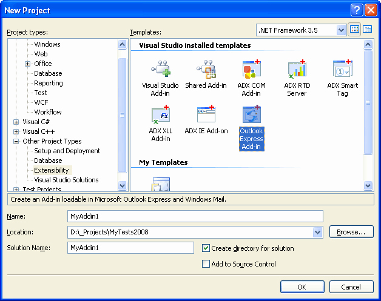Click the project Name input field
Viewport: 381px width, 301px height.
[195, 216]
